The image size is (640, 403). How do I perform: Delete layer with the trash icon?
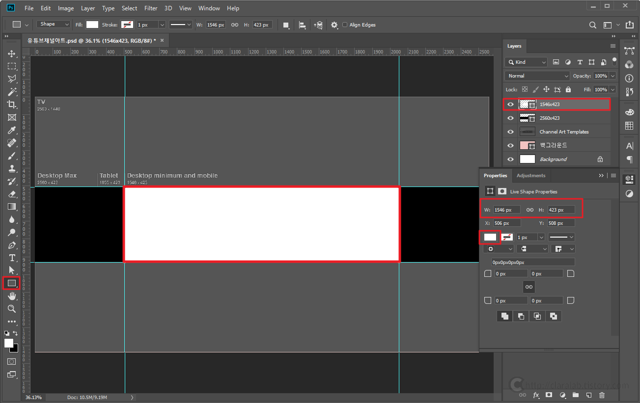602,395
